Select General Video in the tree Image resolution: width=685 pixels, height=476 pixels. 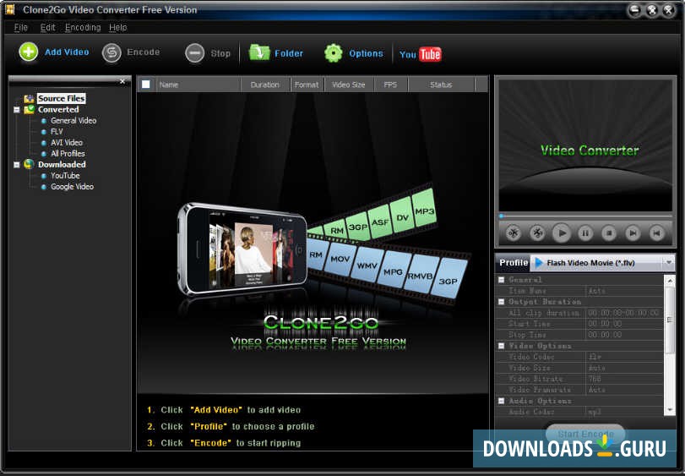(73, 121)
